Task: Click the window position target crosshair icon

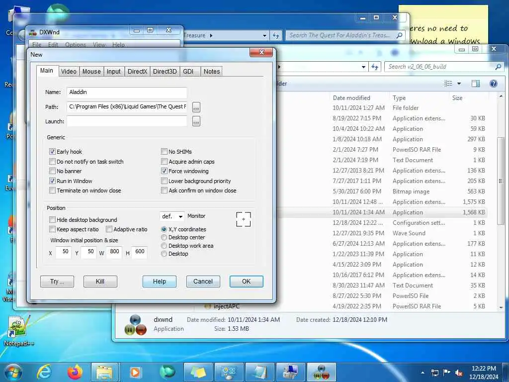Action: click(244, 219)
